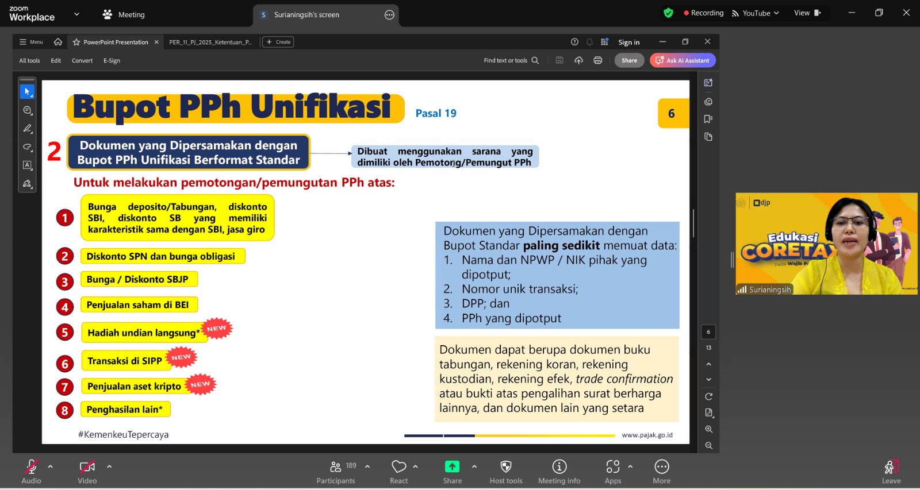Open the All tools menu
Image resolution: width=920 pixels, height=490 pixels.
(x=29, y=60)
